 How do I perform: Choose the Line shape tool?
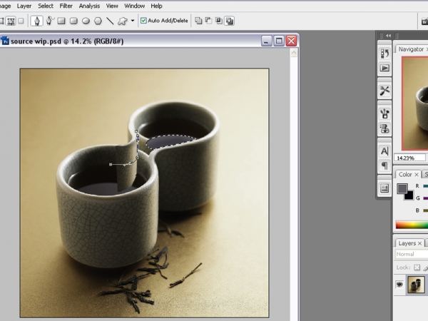click(110, 21)
